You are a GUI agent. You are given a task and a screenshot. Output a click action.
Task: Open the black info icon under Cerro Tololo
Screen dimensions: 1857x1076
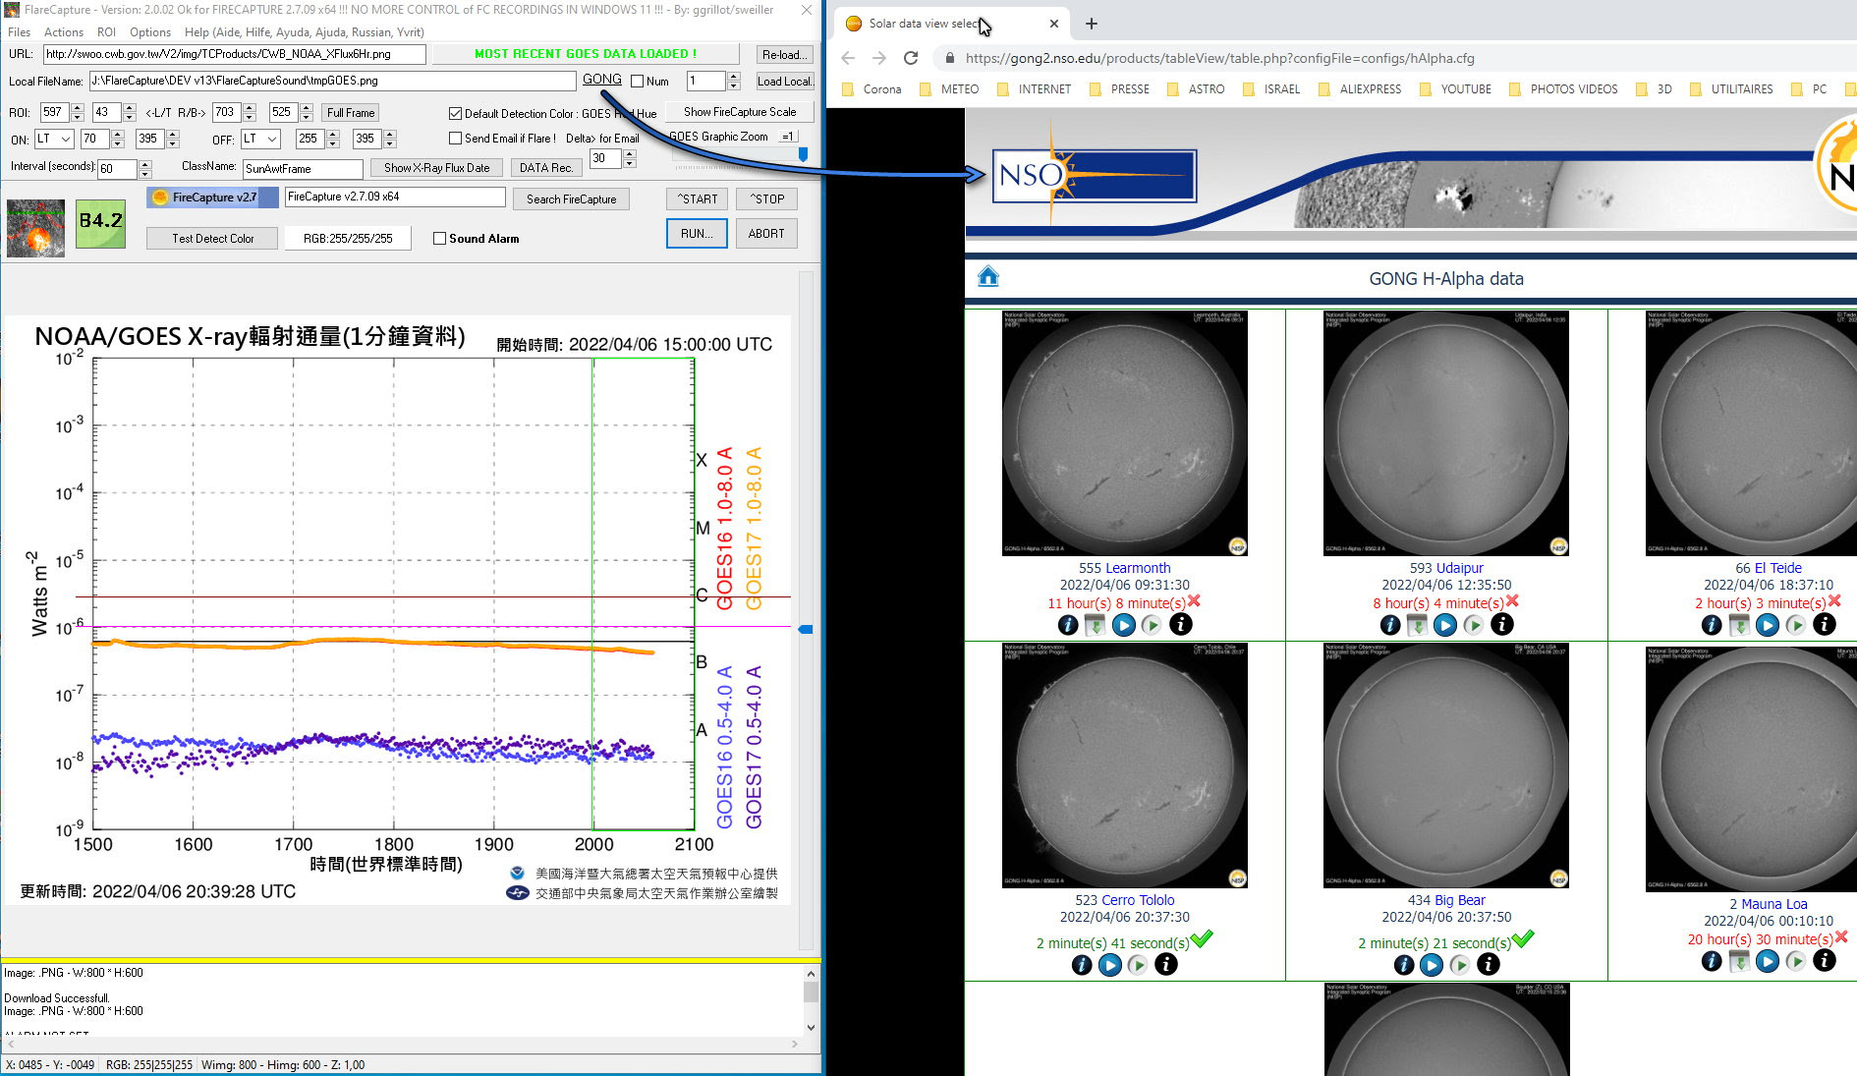tap(1166, 964)
